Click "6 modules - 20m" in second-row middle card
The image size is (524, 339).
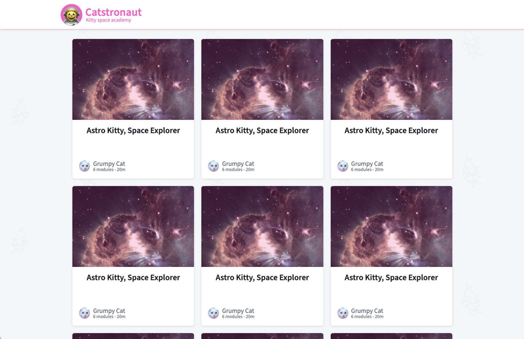(238, 317)
